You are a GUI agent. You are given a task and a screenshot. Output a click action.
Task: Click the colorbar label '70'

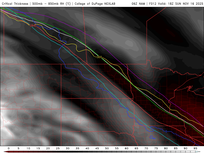tap(146, 148)
